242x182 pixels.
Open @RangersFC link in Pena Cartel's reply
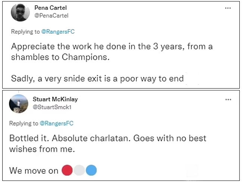pyautogui.click(x=58, y=32)
